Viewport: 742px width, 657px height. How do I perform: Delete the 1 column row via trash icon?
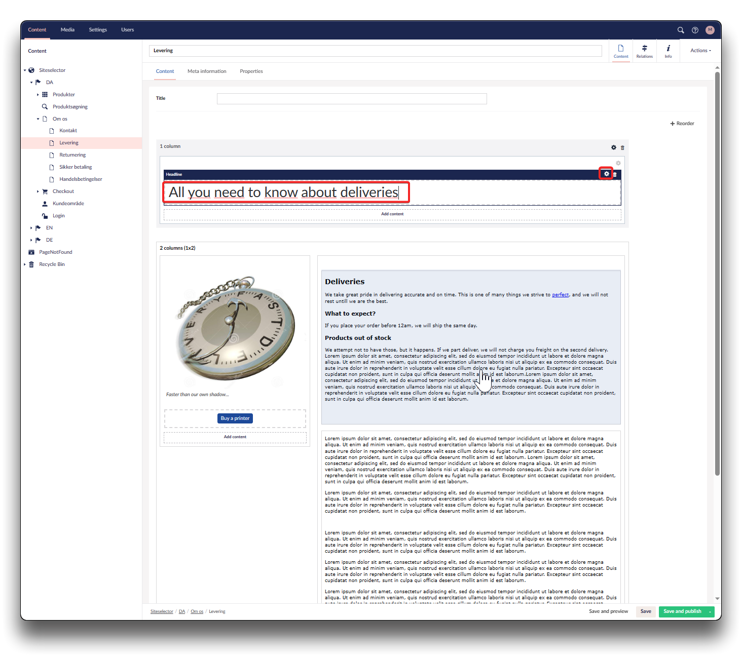tap(622, 147)
